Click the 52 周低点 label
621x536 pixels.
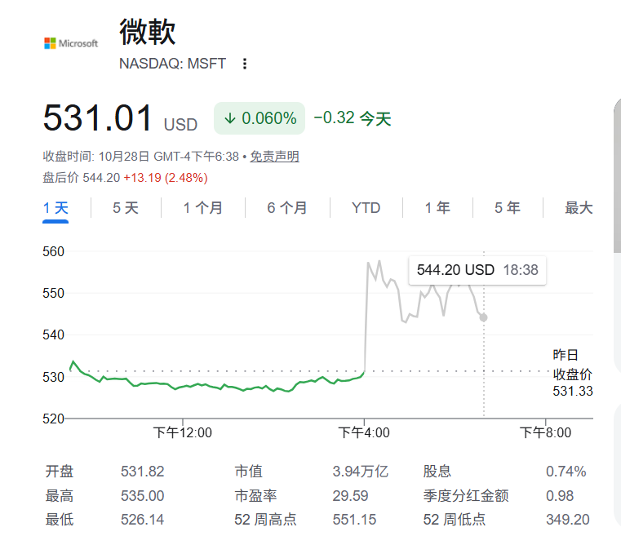(455, 520)
